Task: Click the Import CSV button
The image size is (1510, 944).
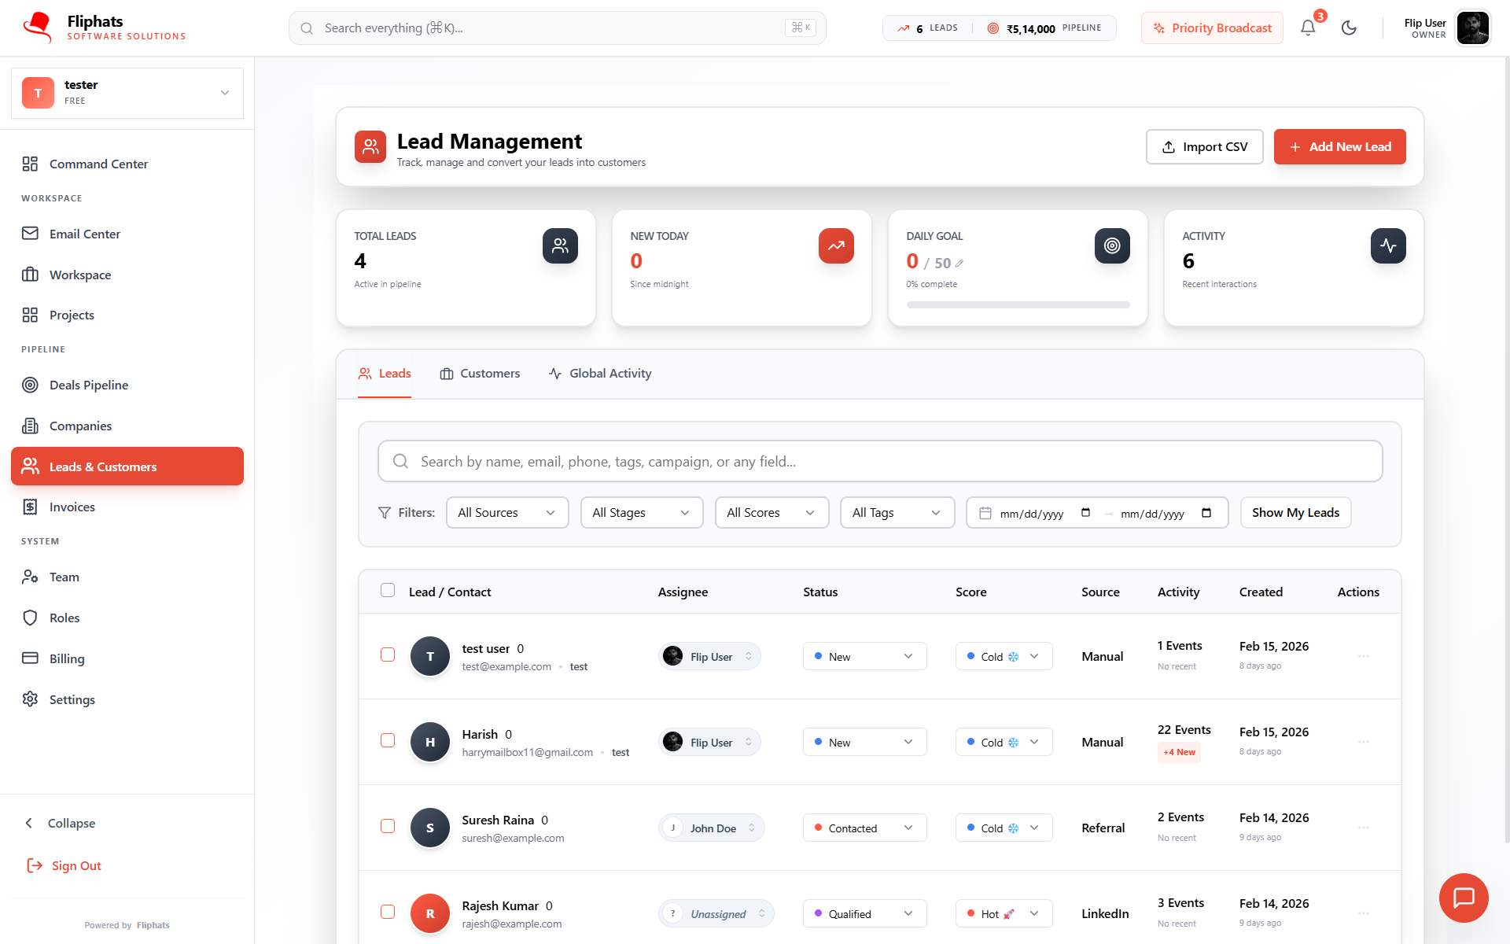Action: click(x=1204, y=147)
